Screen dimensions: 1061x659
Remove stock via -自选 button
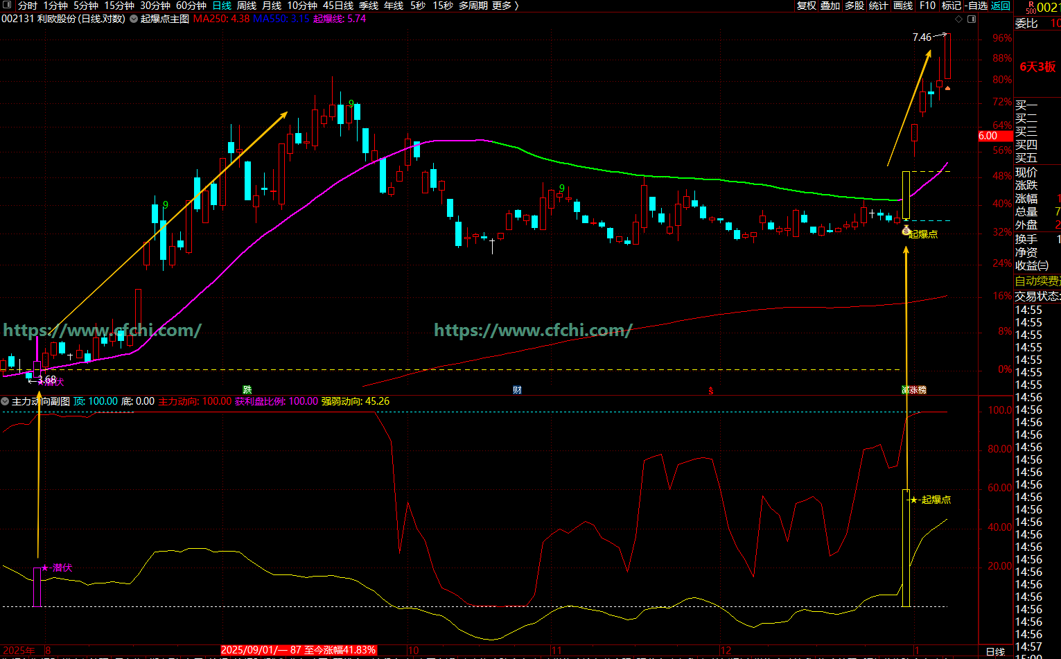(976, 6)
